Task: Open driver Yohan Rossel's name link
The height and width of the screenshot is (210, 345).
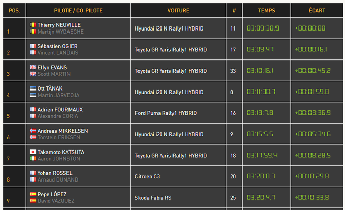Action: [55, 173]
